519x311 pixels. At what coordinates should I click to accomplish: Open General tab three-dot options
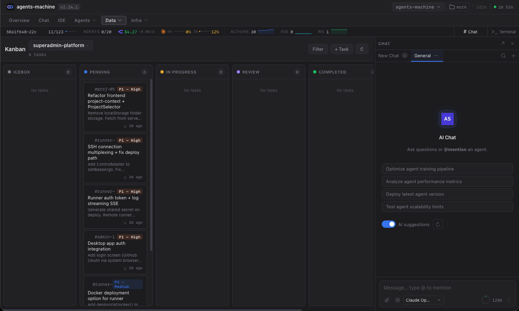pos(436,56)
